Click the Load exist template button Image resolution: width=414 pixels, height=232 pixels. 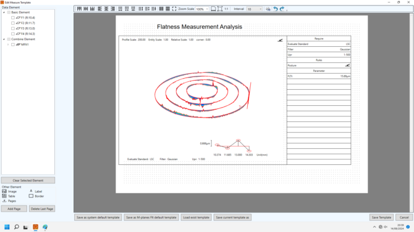click(x=196, y=217)
